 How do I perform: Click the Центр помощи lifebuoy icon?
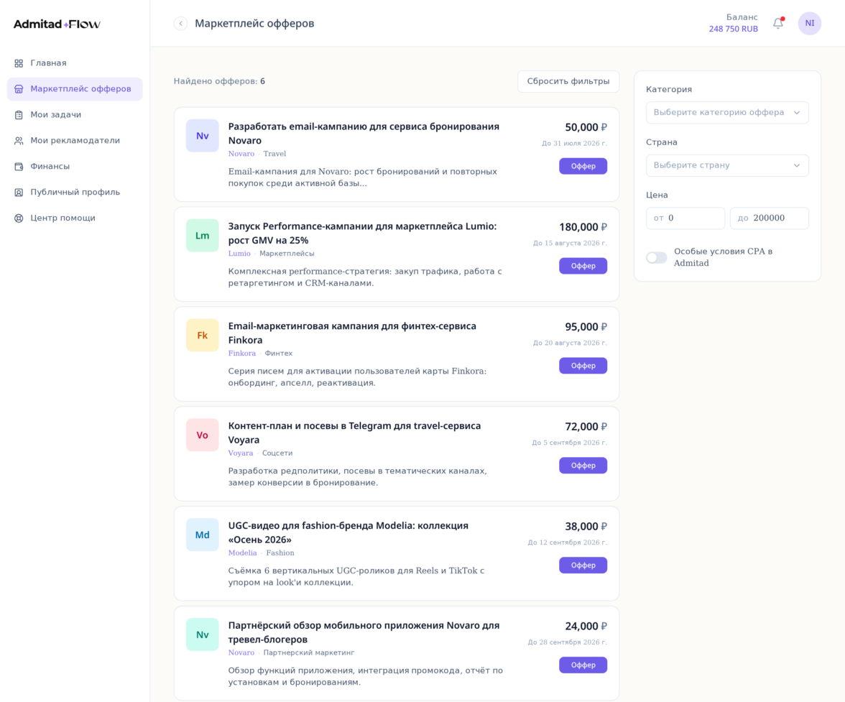(19, 218)
